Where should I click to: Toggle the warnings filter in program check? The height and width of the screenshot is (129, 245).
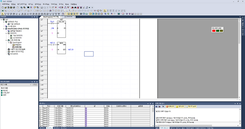[x=180, y=106]
